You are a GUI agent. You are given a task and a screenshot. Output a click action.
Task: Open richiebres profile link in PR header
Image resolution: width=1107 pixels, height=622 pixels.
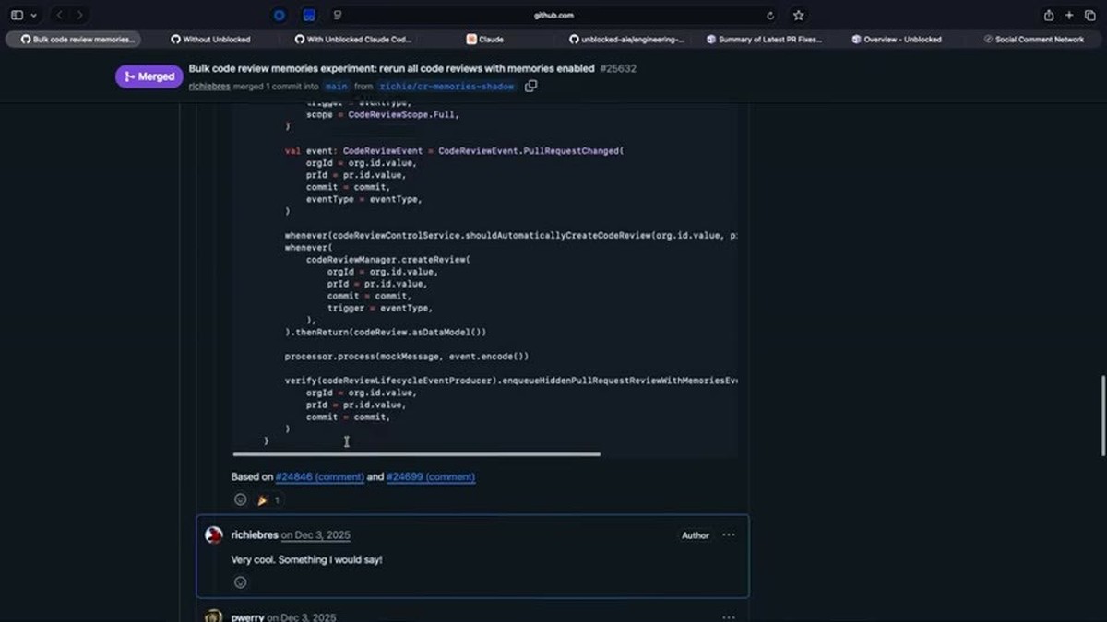click(208, 86)
